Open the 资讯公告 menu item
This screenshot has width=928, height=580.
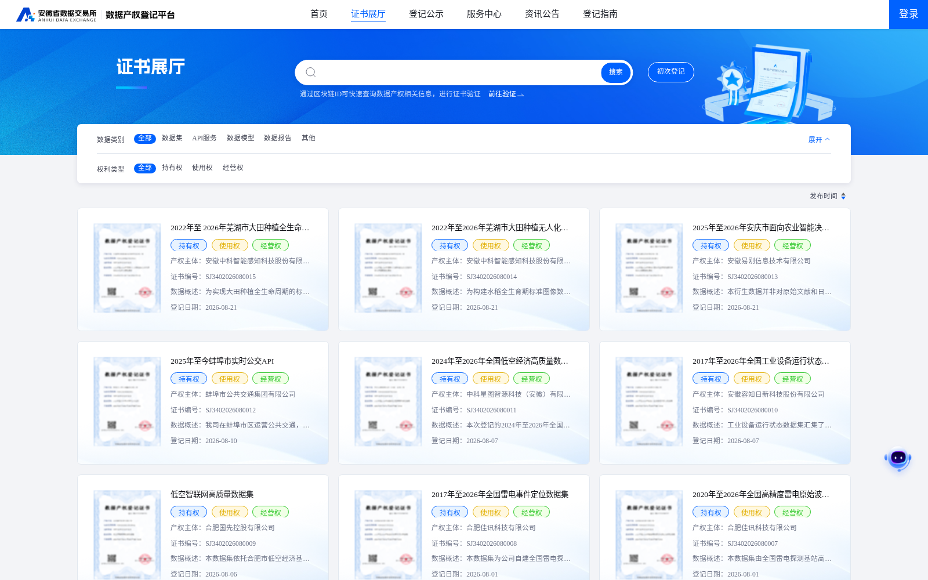(x=542, y=14)
